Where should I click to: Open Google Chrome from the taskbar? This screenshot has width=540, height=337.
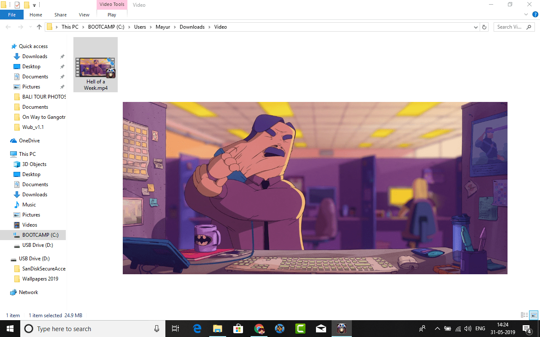(259, 329)
